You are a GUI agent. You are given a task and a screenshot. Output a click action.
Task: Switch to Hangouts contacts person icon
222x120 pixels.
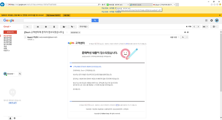[x=10, y=118]
